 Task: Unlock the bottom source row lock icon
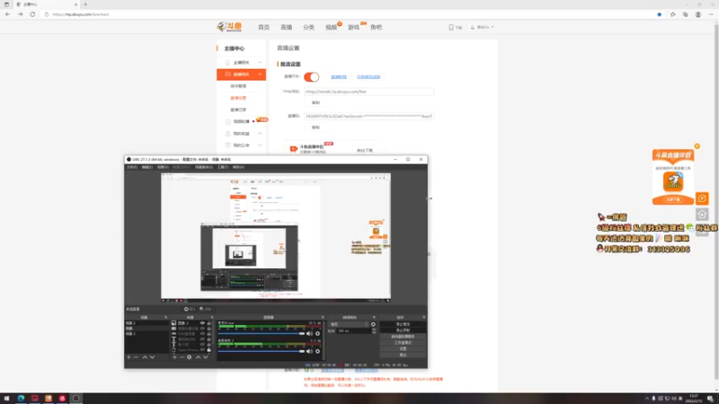point(209,350)
